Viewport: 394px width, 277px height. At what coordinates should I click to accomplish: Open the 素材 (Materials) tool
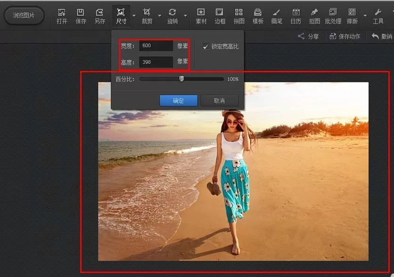201,16
